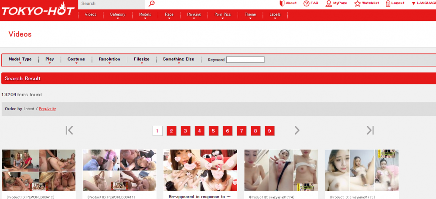Viewport: 436px width, 199px height.
Task: Jump to the last page arrow
Action: click(x=370, y=130)
